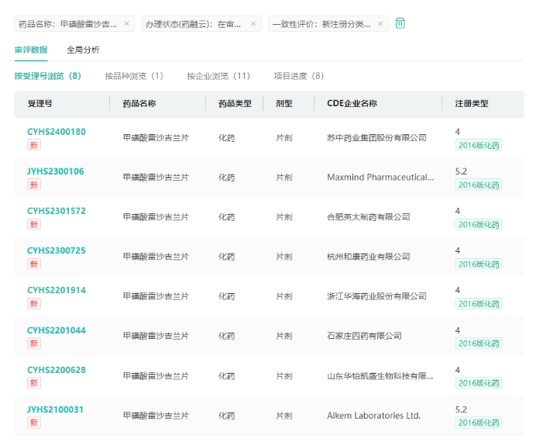Remove the 药品名称 filter tag

click(127, 24)
